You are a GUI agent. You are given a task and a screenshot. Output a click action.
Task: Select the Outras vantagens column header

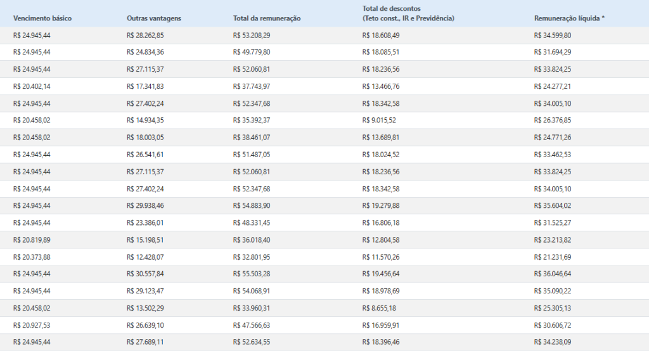pos(154,18)
